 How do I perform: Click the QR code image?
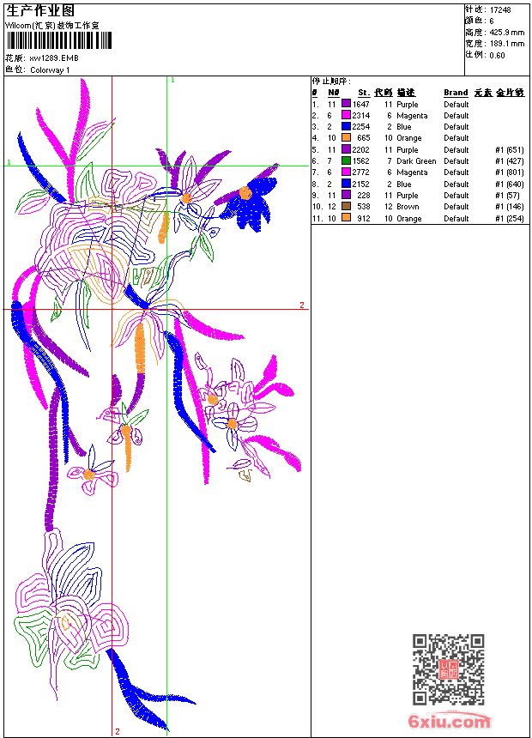pos(448,669)
